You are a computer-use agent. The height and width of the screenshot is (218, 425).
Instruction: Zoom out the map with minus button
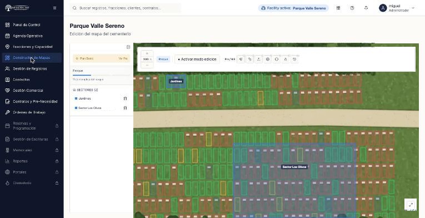click(147, 65)
